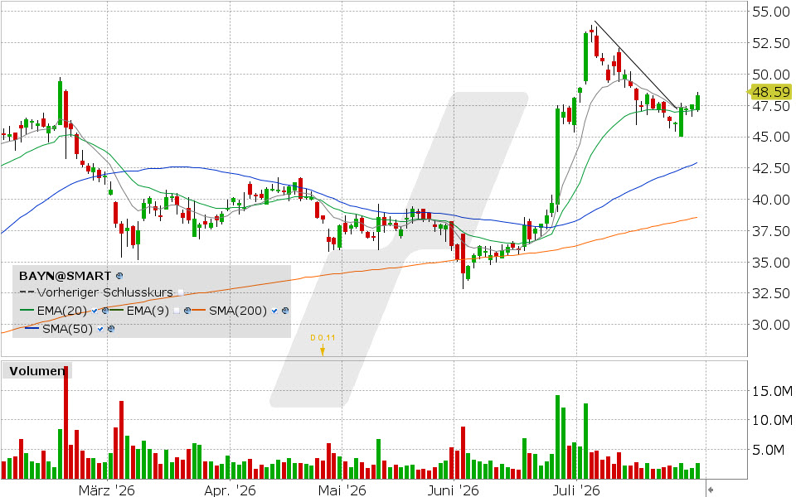This screenshot has width=796, height=497.
Task: Click the 35.00 price axis label
Action: click(771, 263)
